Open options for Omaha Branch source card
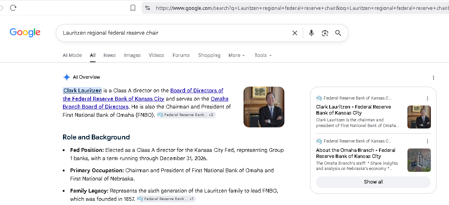The height and width of the screenshot is (205, 449). (427, 141)
